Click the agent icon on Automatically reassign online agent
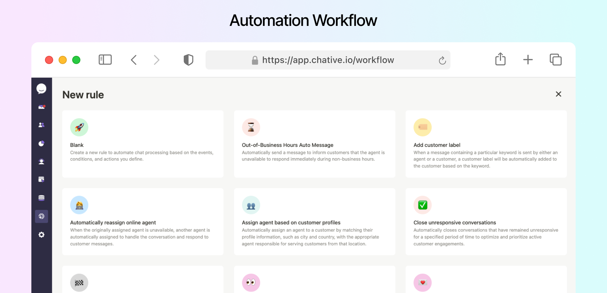Screen dimensions: 607x293 [x=79, y=205]
